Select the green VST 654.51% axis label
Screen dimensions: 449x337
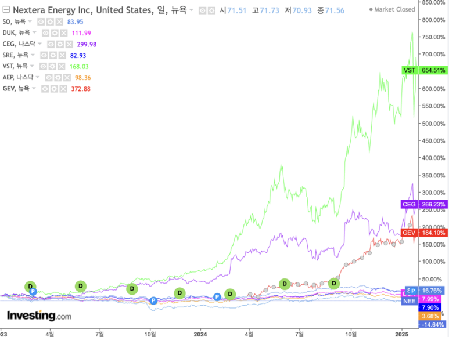click(x=425, y=70)
